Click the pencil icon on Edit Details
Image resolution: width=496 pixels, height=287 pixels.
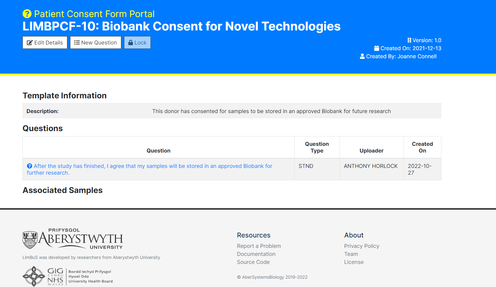pos(30,42)
